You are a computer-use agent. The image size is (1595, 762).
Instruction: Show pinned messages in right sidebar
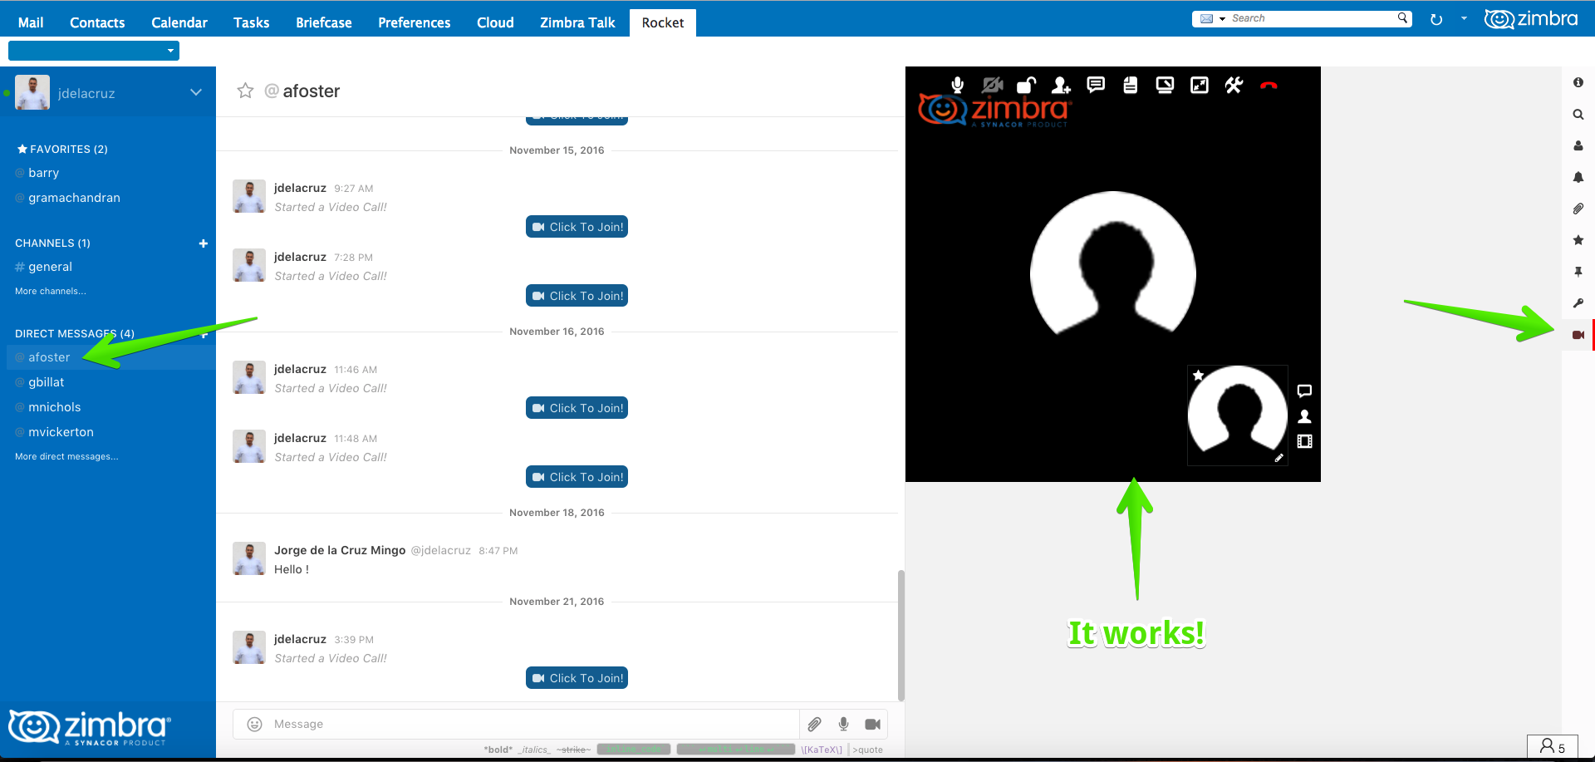(1578, 272)
